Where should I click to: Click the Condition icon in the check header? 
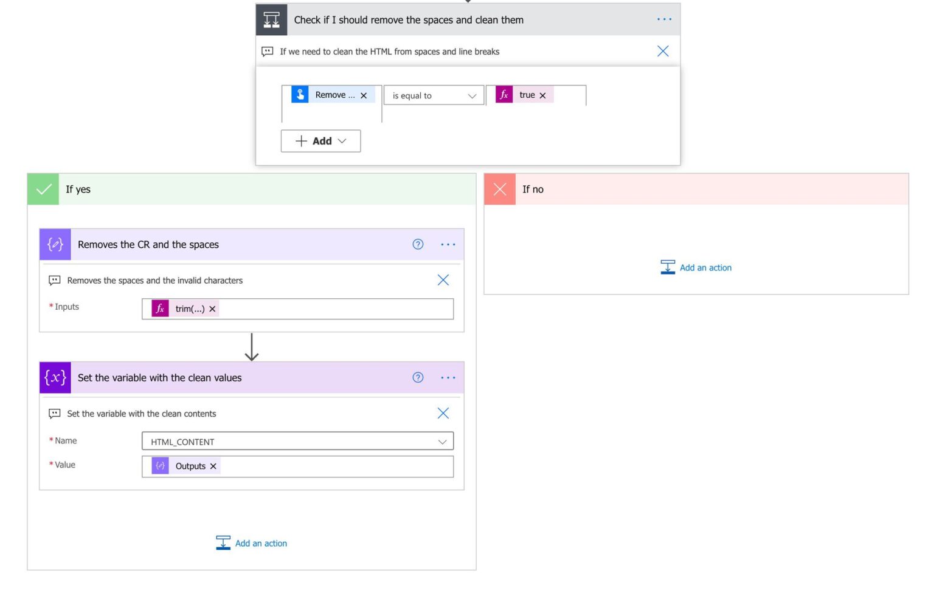271,19
